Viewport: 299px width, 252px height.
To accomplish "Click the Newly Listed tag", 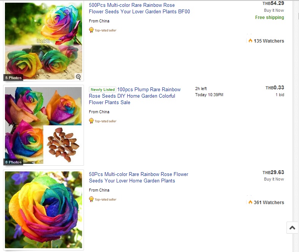I will (x=103, y=89).
